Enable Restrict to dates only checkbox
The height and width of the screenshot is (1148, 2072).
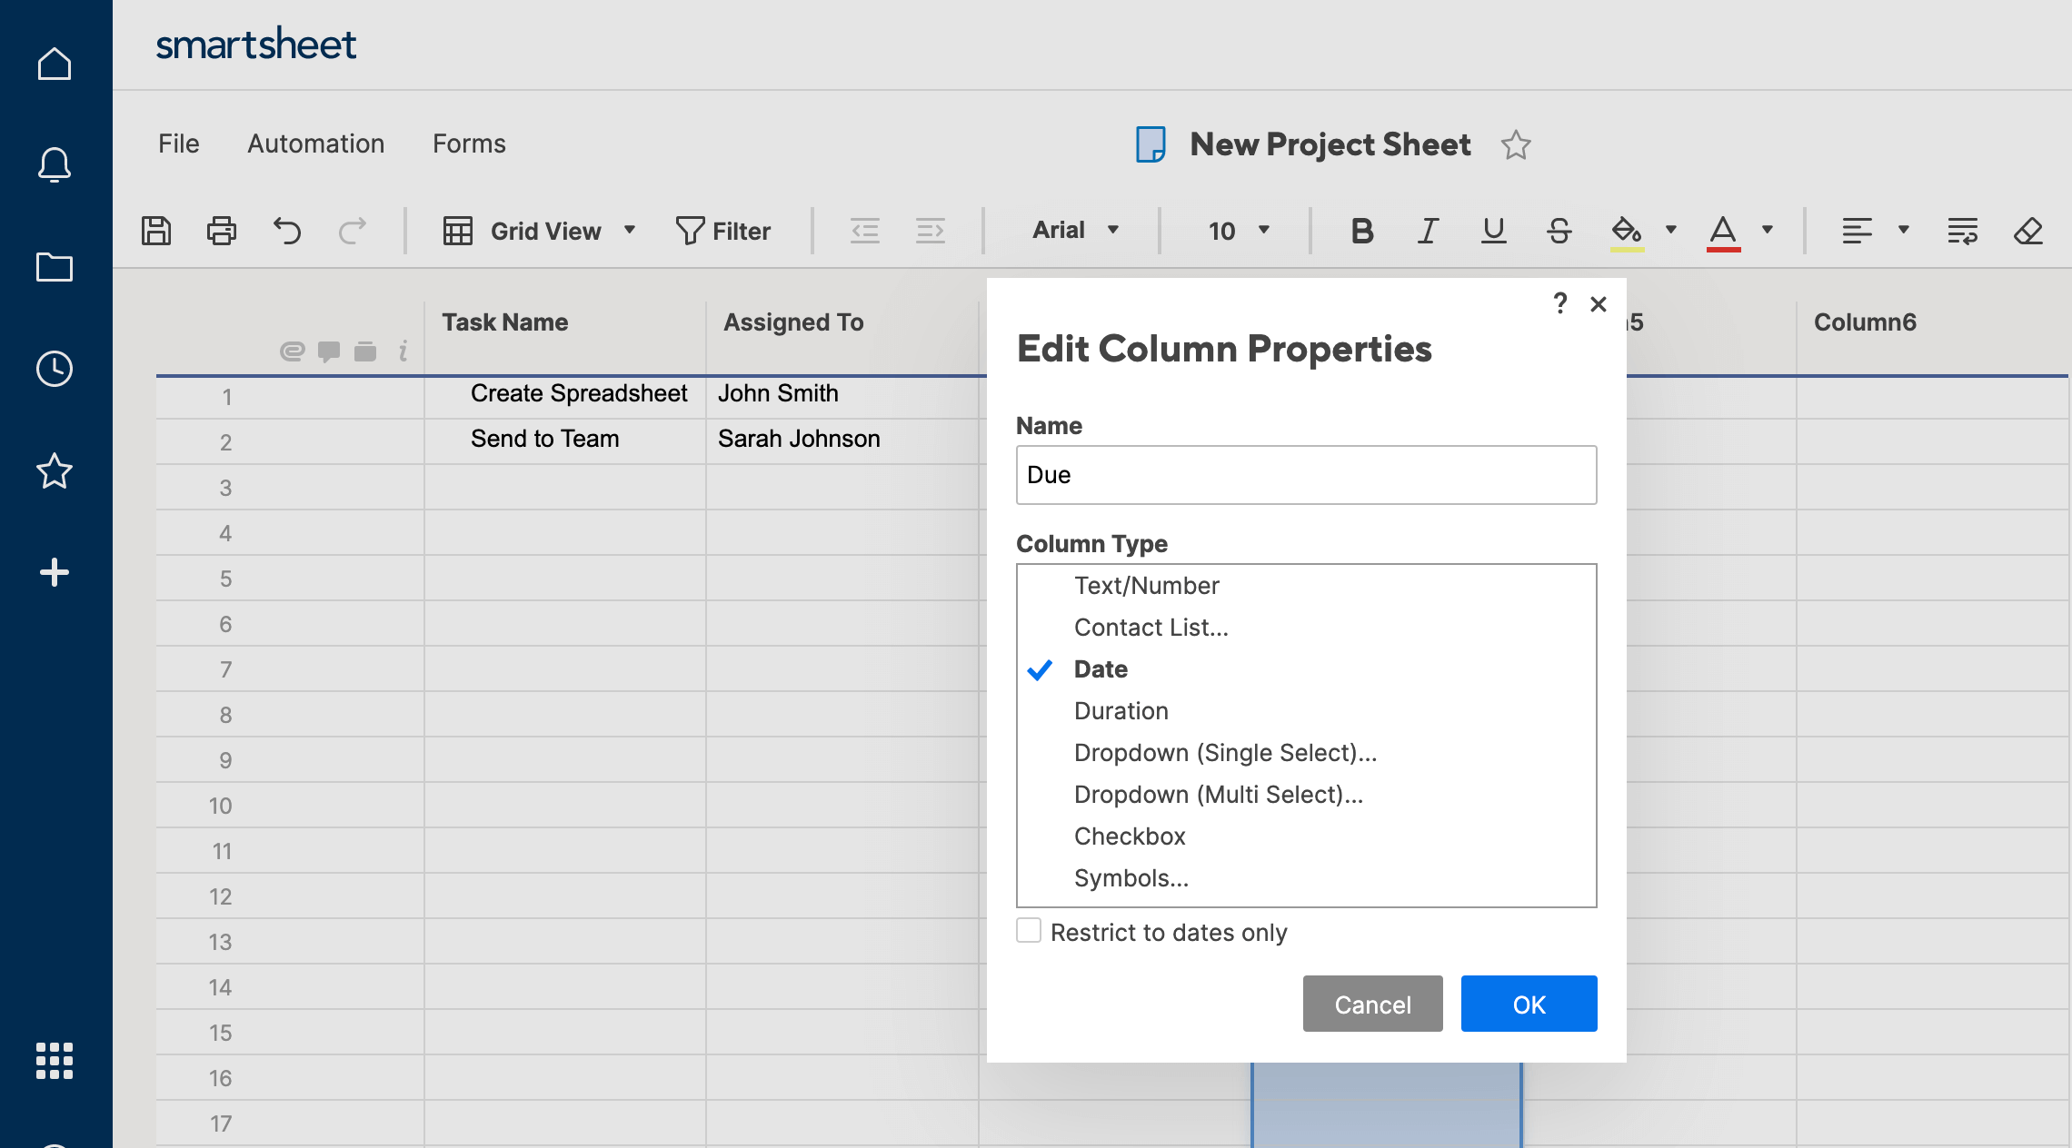(x=1028, y=930)
